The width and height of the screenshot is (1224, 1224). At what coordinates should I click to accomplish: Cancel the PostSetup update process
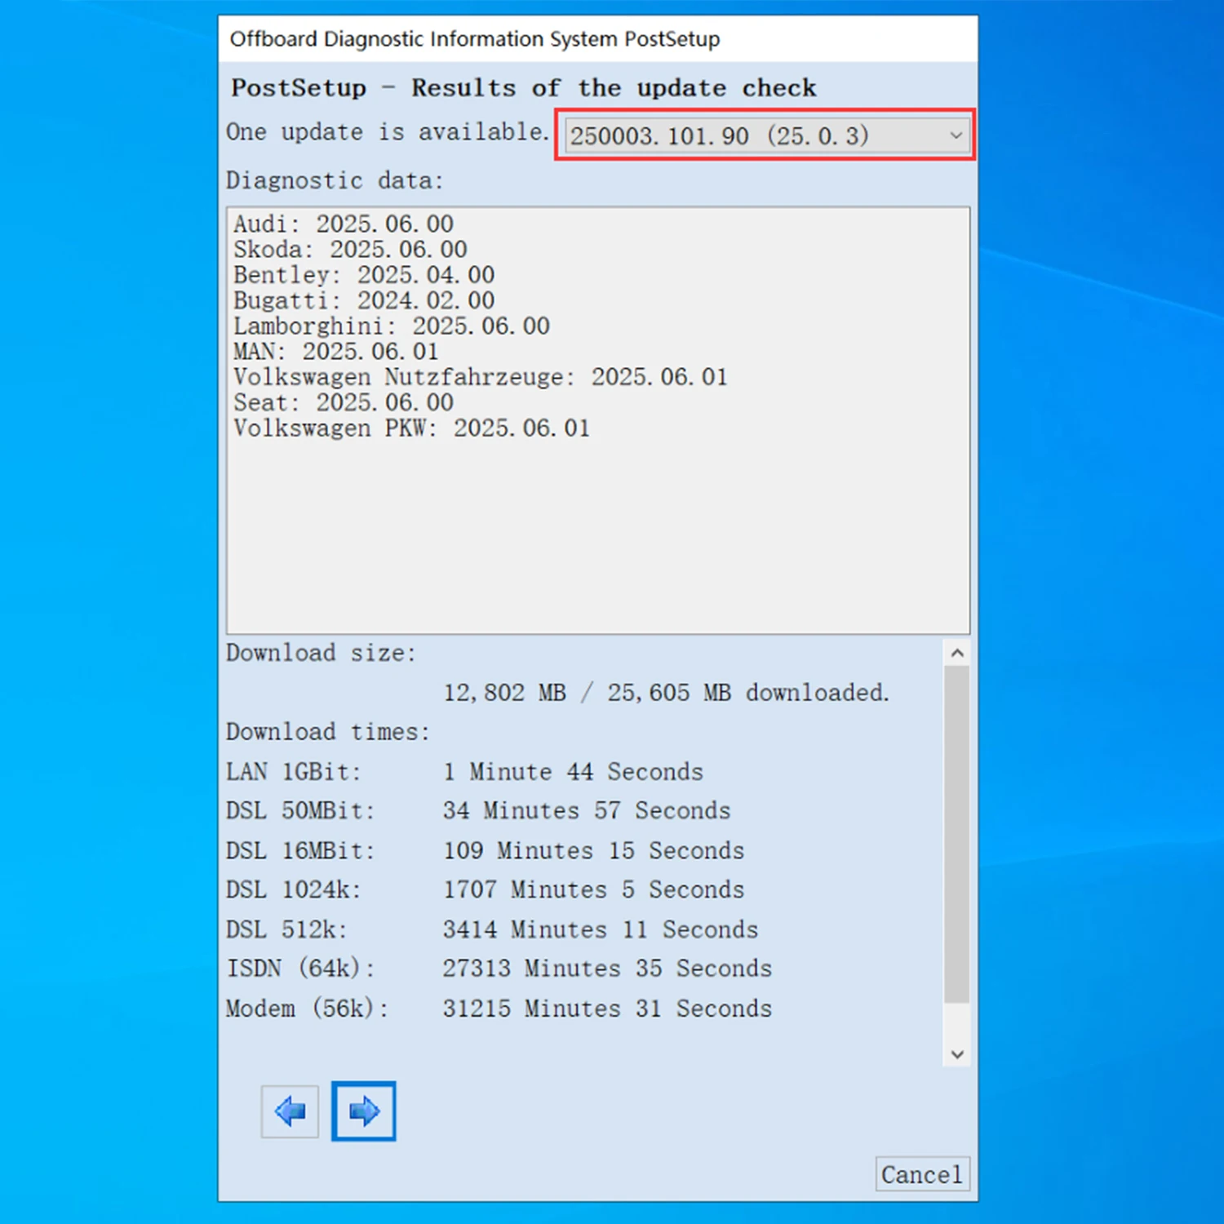tap(921, 1174)
